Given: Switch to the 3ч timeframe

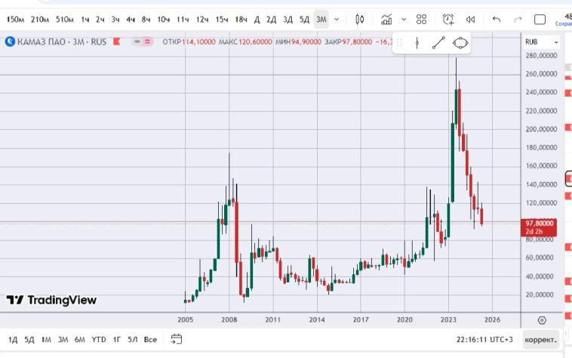Looking at the screenshot, I should pyautogui.click(x=115, y=20).
